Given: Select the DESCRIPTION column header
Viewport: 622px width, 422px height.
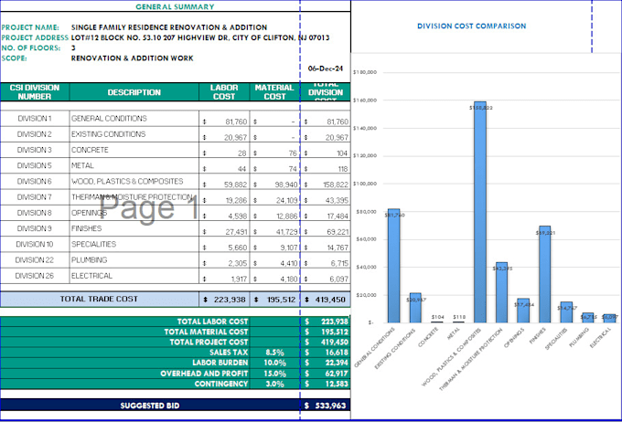Looking at the screenshot, I should tap(134, 92).
